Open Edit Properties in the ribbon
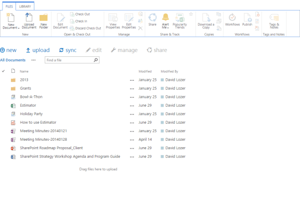Screen dimensions: 300x210 (x=129, y=21)
